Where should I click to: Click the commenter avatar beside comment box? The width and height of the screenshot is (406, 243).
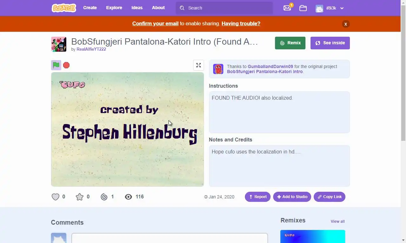tap(59, 238)
